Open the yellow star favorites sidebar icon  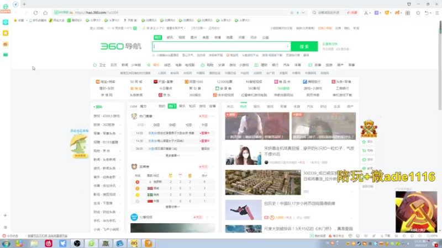[6, 33]
